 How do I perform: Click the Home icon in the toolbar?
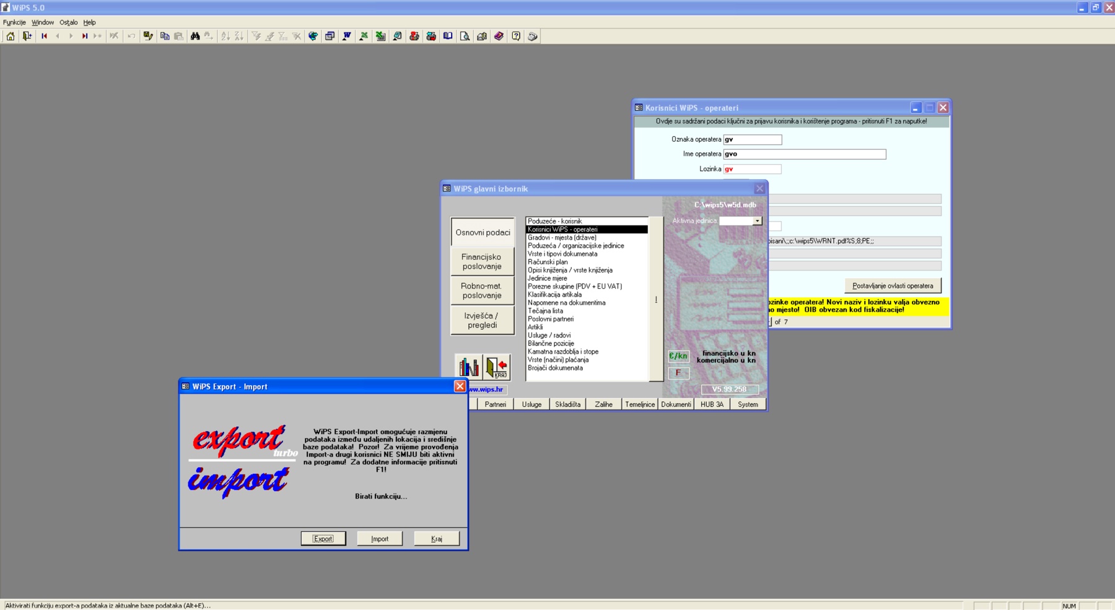[x=11, y=36]
